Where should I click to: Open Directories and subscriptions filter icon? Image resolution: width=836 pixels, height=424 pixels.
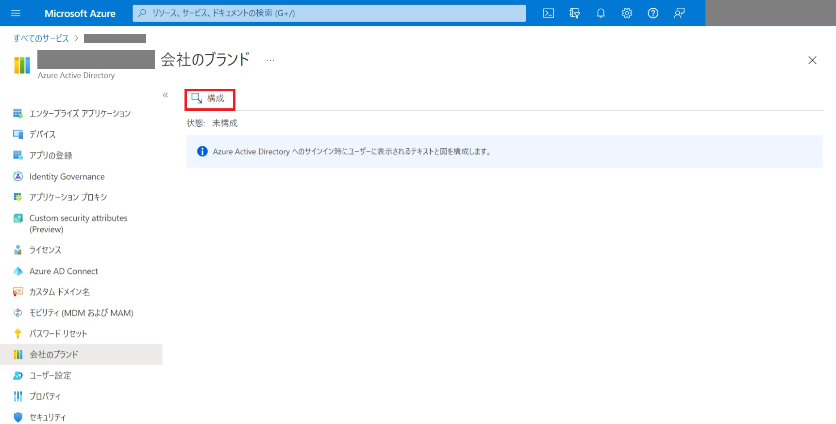575,13
